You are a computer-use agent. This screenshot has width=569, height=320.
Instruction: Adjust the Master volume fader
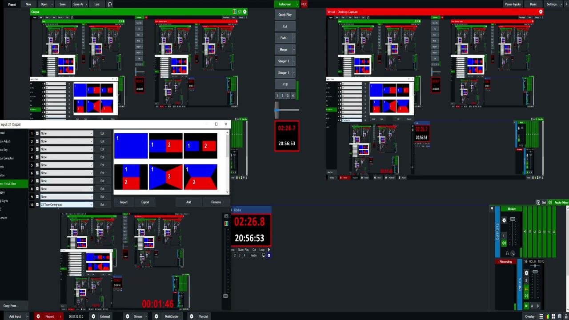(513, 220)
